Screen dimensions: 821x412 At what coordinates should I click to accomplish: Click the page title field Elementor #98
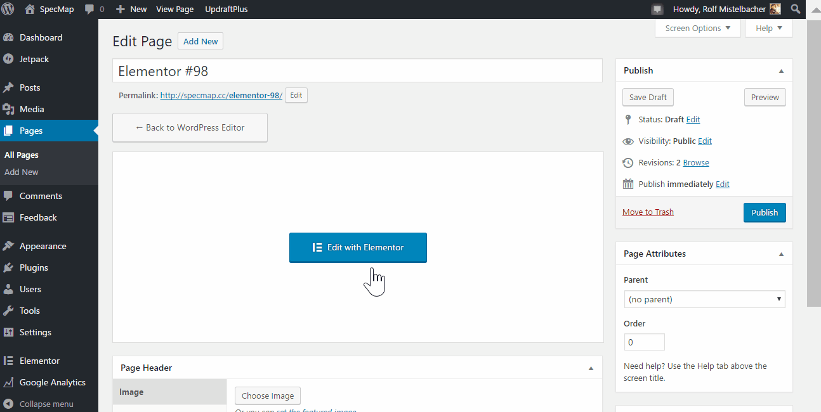point(357,71)
